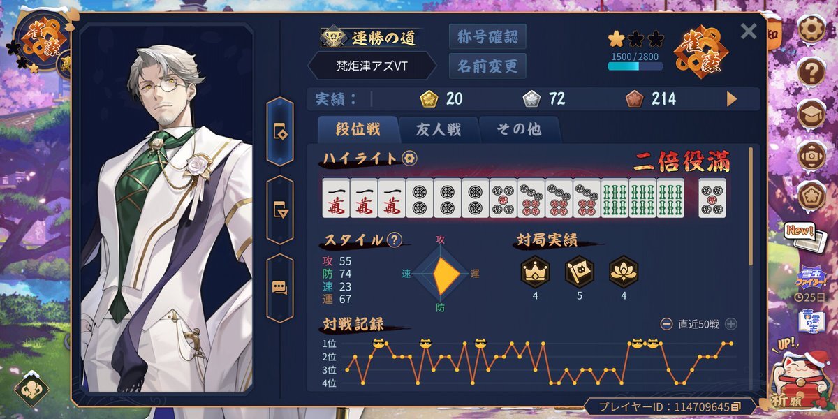This screenshot has height=419, width=838.
Task: Open the settings gear icon
Action: pyautogui.click(x=812, y=29)
